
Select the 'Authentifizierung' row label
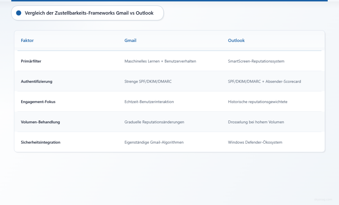point(36,82)
